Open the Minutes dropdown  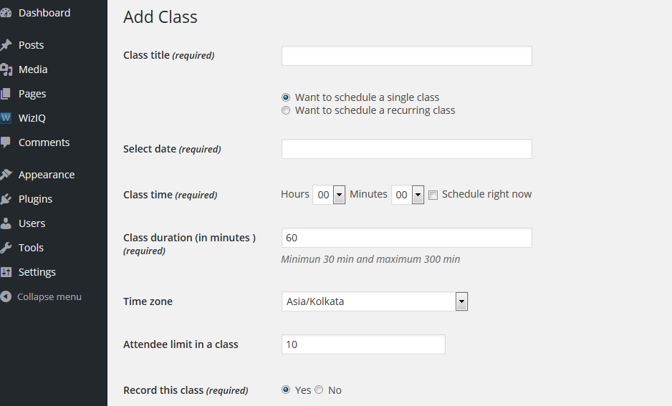click(x=417, y=195)
